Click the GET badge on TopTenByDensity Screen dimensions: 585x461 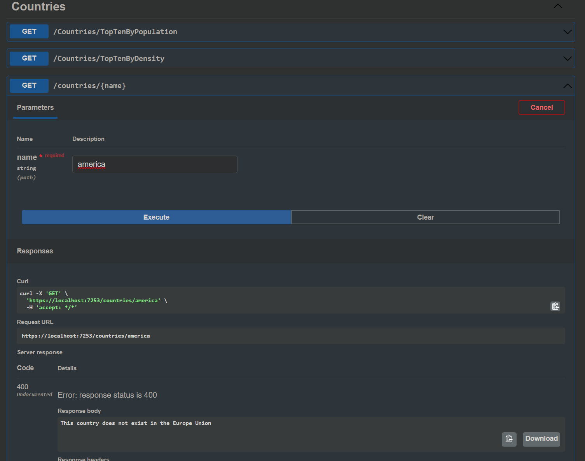click(x=29, y=58)
